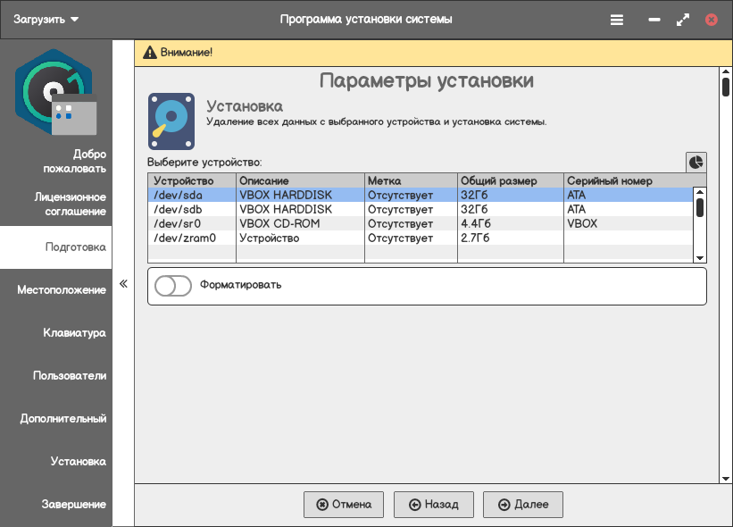
Task: Toggle the Форматировать switch
Action: 173,286
